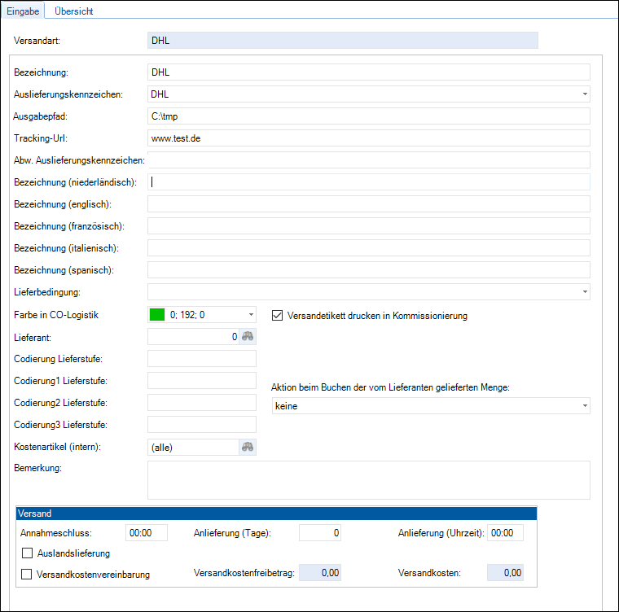
Task: Click the Ausgabepfad input field
Action: [368, 116]
